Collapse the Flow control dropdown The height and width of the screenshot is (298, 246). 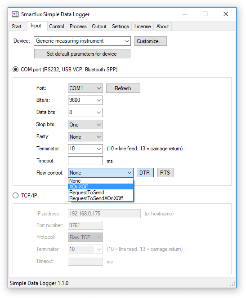point(101,173)
